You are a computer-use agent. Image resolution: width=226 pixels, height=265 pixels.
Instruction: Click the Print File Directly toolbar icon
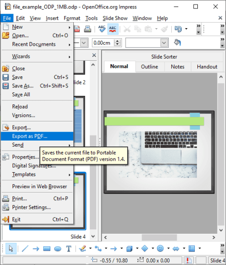tap(87, 29)
